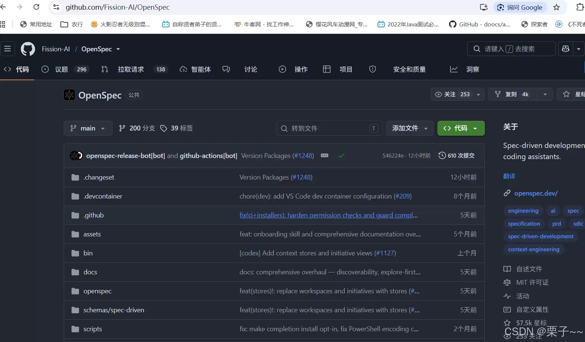
Task: Open the site info icon beside the URL
Action: click(x=56, y=7)
